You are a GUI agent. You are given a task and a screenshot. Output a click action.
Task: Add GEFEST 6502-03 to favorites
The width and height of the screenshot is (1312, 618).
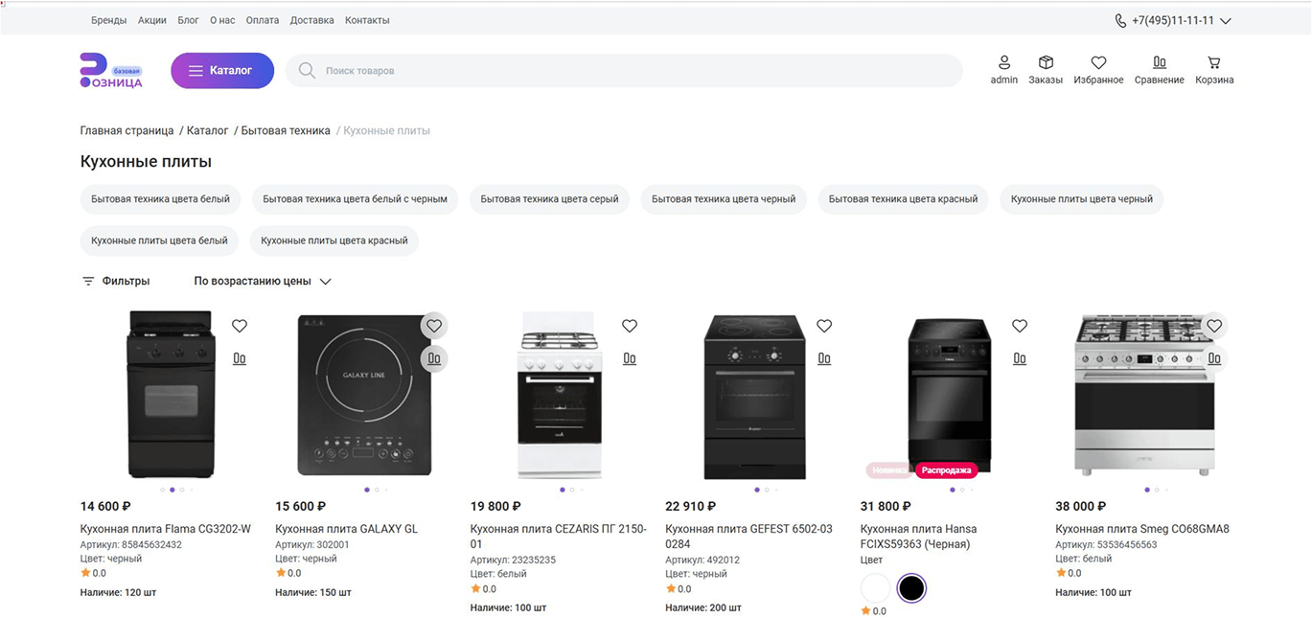click(x=824, y=326)
